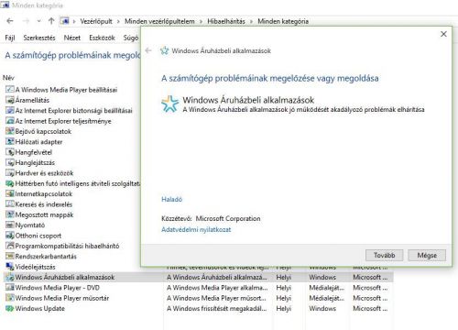Image resolution: width=458 pixels, height=330 pixels.
Task: Click the Internet Explorer biztonsági beállításai icon
Action: click(10, 110)
